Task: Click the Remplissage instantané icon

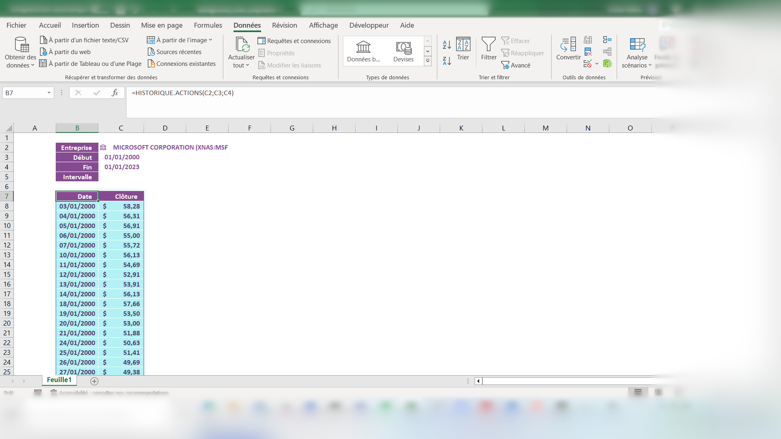Action: pos(588,39)
